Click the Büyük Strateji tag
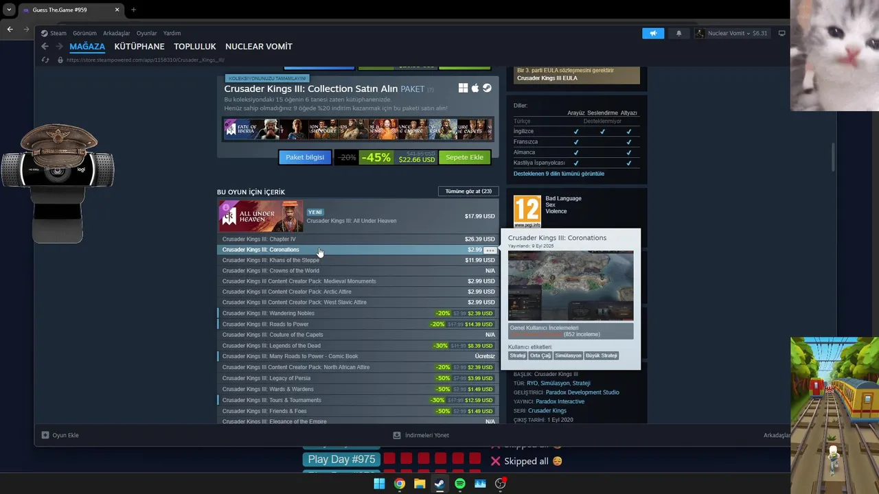This screenshot has width=879, height=494. pyautogui.click(x=601, y=355)
